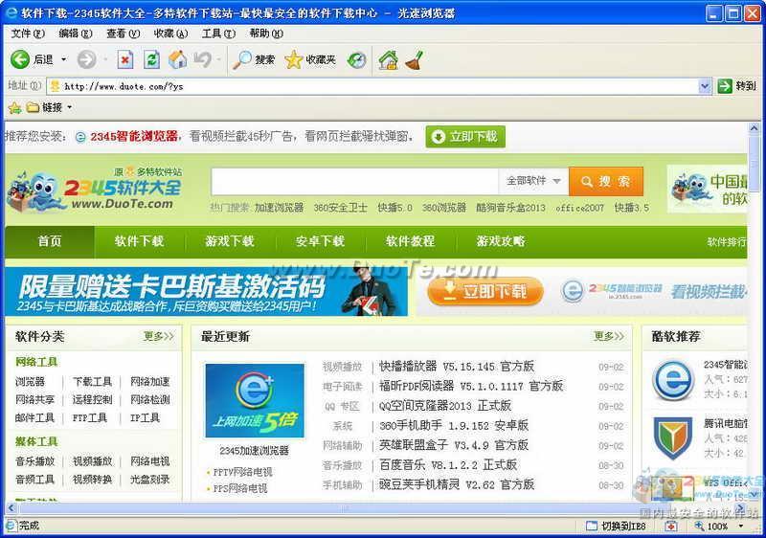The width and height of the screenshot is (766, 538).
Task: Go to home page via house icon
Action: 177,59
